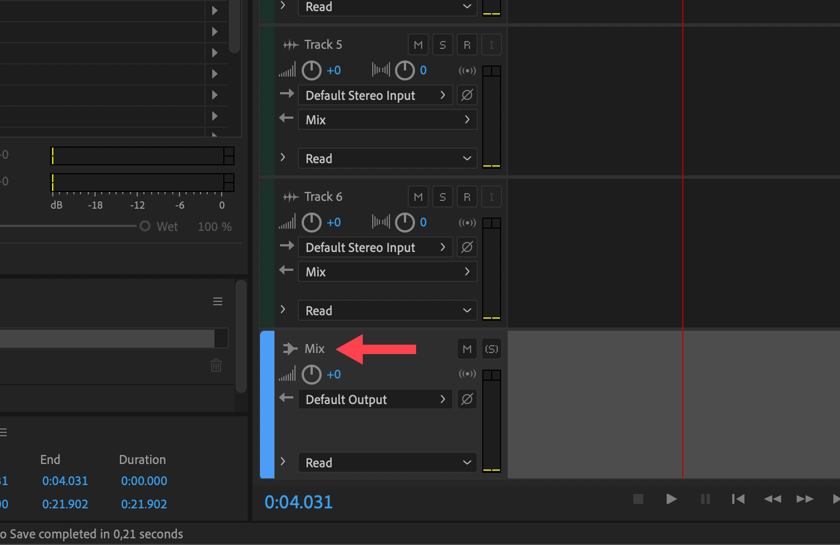Open the left panel hamburger menu
Viewport: 840px width, 545px height.
218,301
